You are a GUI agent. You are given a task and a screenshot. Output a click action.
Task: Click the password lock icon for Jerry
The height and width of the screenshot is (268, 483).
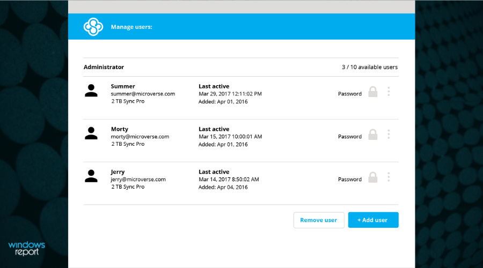coord(372,177)
